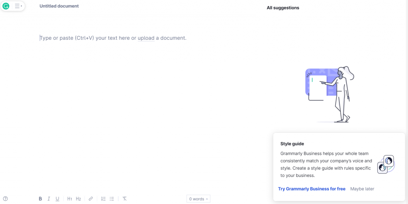
Task: Toggle bold formatting
Action: pos(40,199)
